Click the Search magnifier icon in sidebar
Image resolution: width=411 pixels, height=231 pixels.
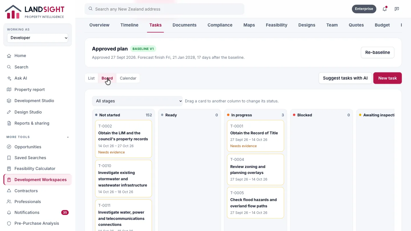[x=9, y=67]
